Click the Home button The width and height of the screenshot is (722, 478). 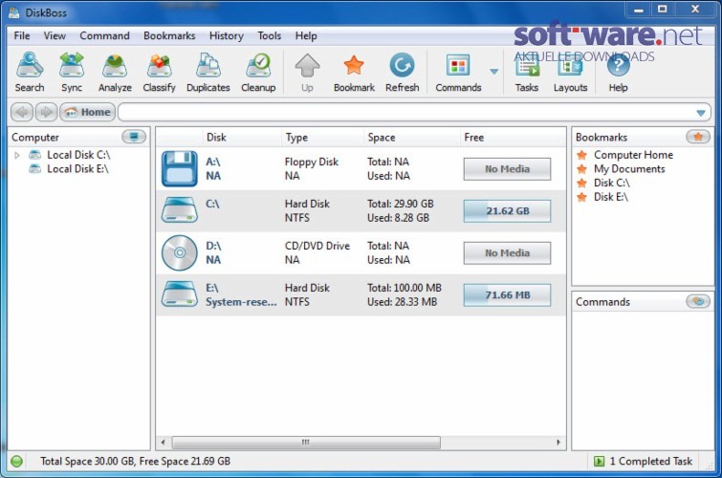[87, 112]
